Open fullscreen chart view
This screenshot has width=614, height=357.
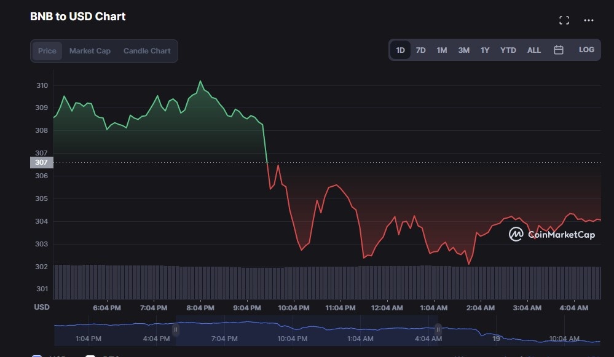(564, 20)
